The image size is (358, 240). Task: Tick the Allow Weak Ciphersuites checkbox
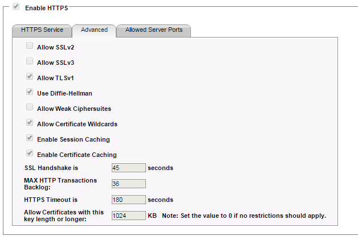click(30, 107)
